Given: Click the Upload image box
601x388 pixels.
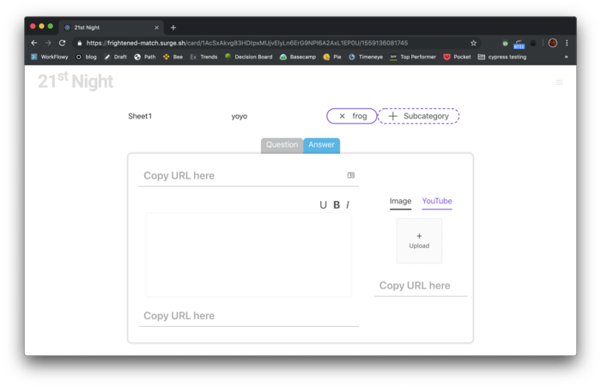Looking at the screenshot, I should click(x=419, y=240).
